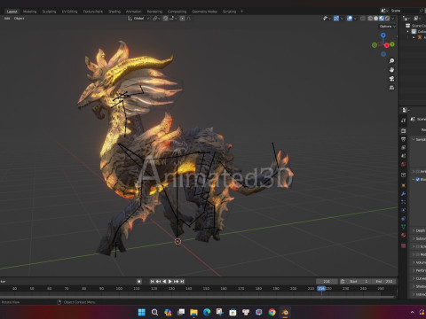This screenshot has width=426, height=319.
Task: Open the View Layer properties tab
Action: click(404, 147)
